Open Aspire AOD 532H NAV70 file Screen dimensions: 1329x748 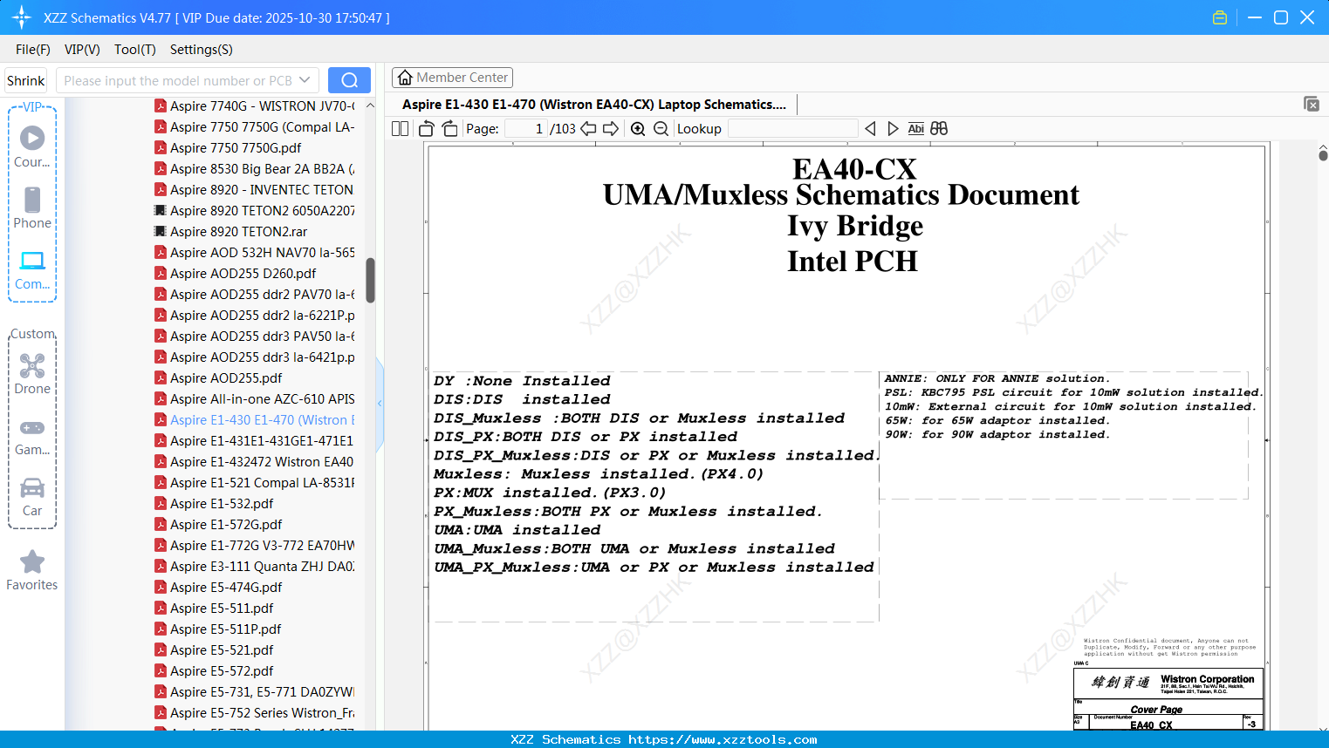pos(255,253)
